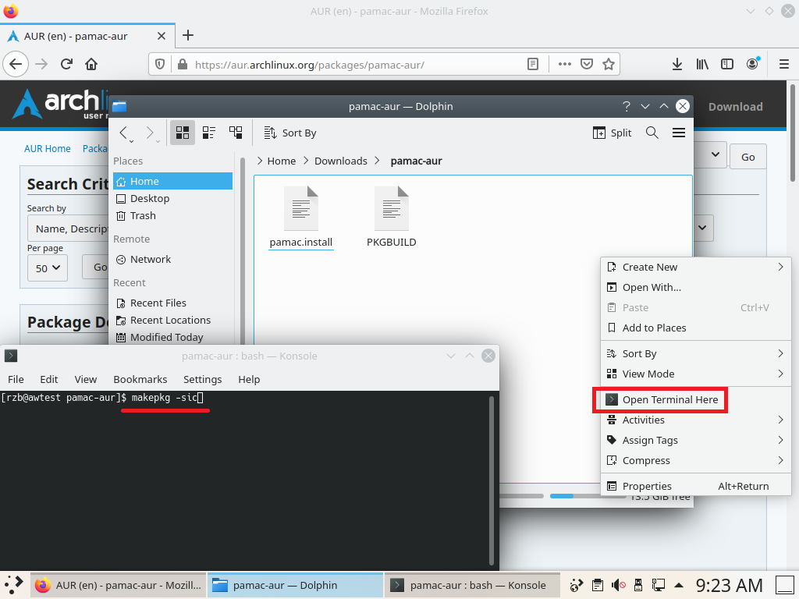Select the pamac.install file
Viewport: 799px width, 599px height.
coord(300,217)
